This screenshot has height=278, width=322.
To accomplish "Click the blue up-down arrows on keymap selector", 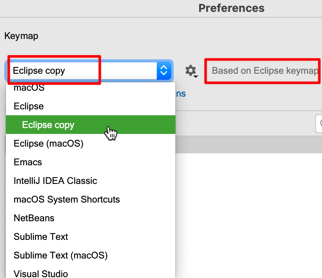I will point(164,71).
